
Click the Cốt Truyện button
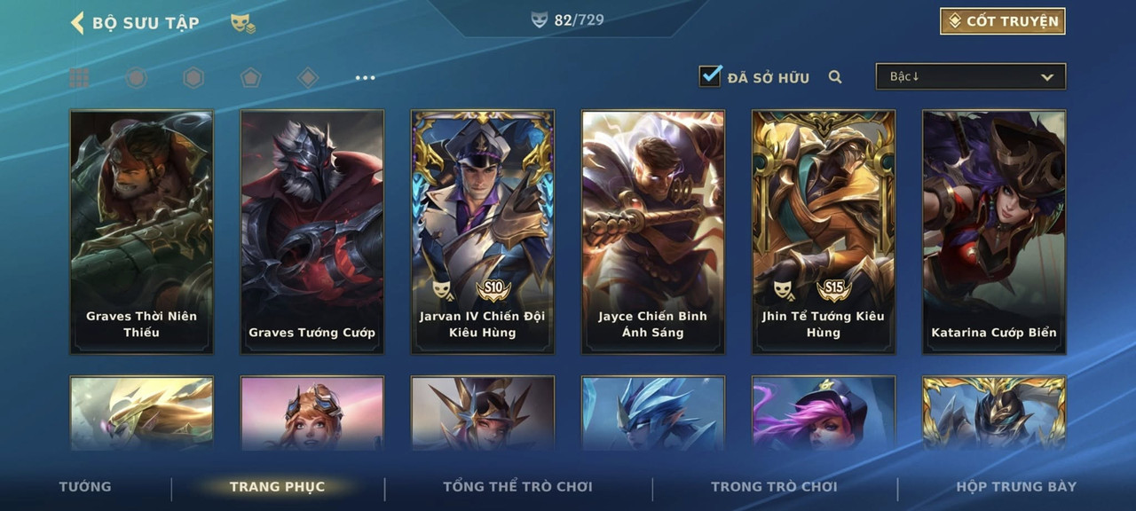tap(1003, 21)
